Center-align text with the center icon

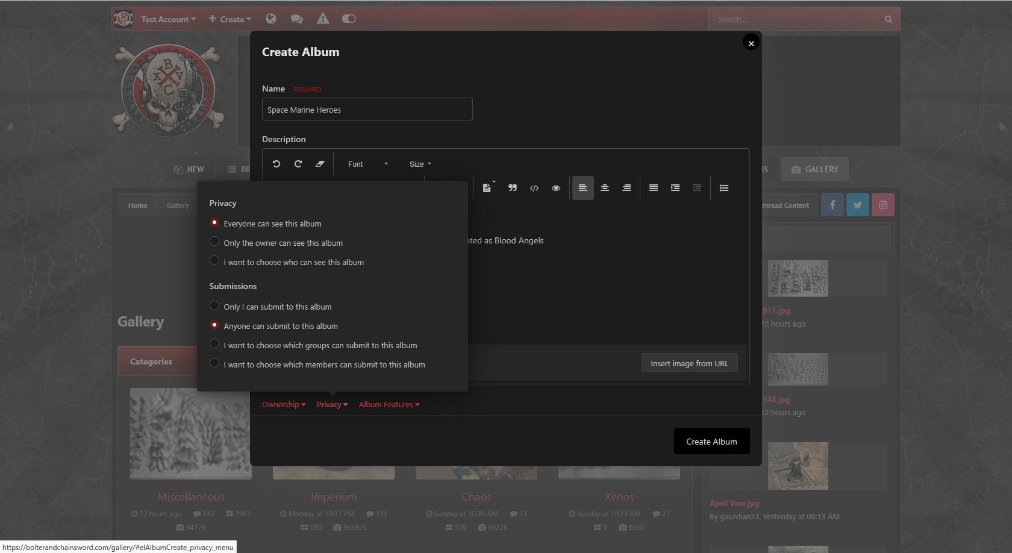click(605, 188)
